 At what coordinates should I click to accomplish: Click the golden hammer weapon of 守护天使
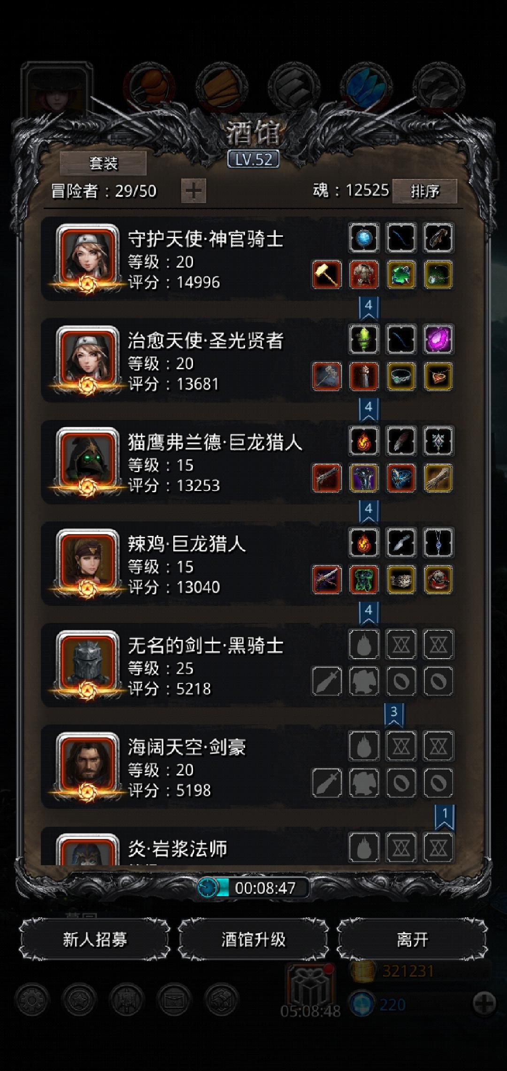(x=327, y=274)
